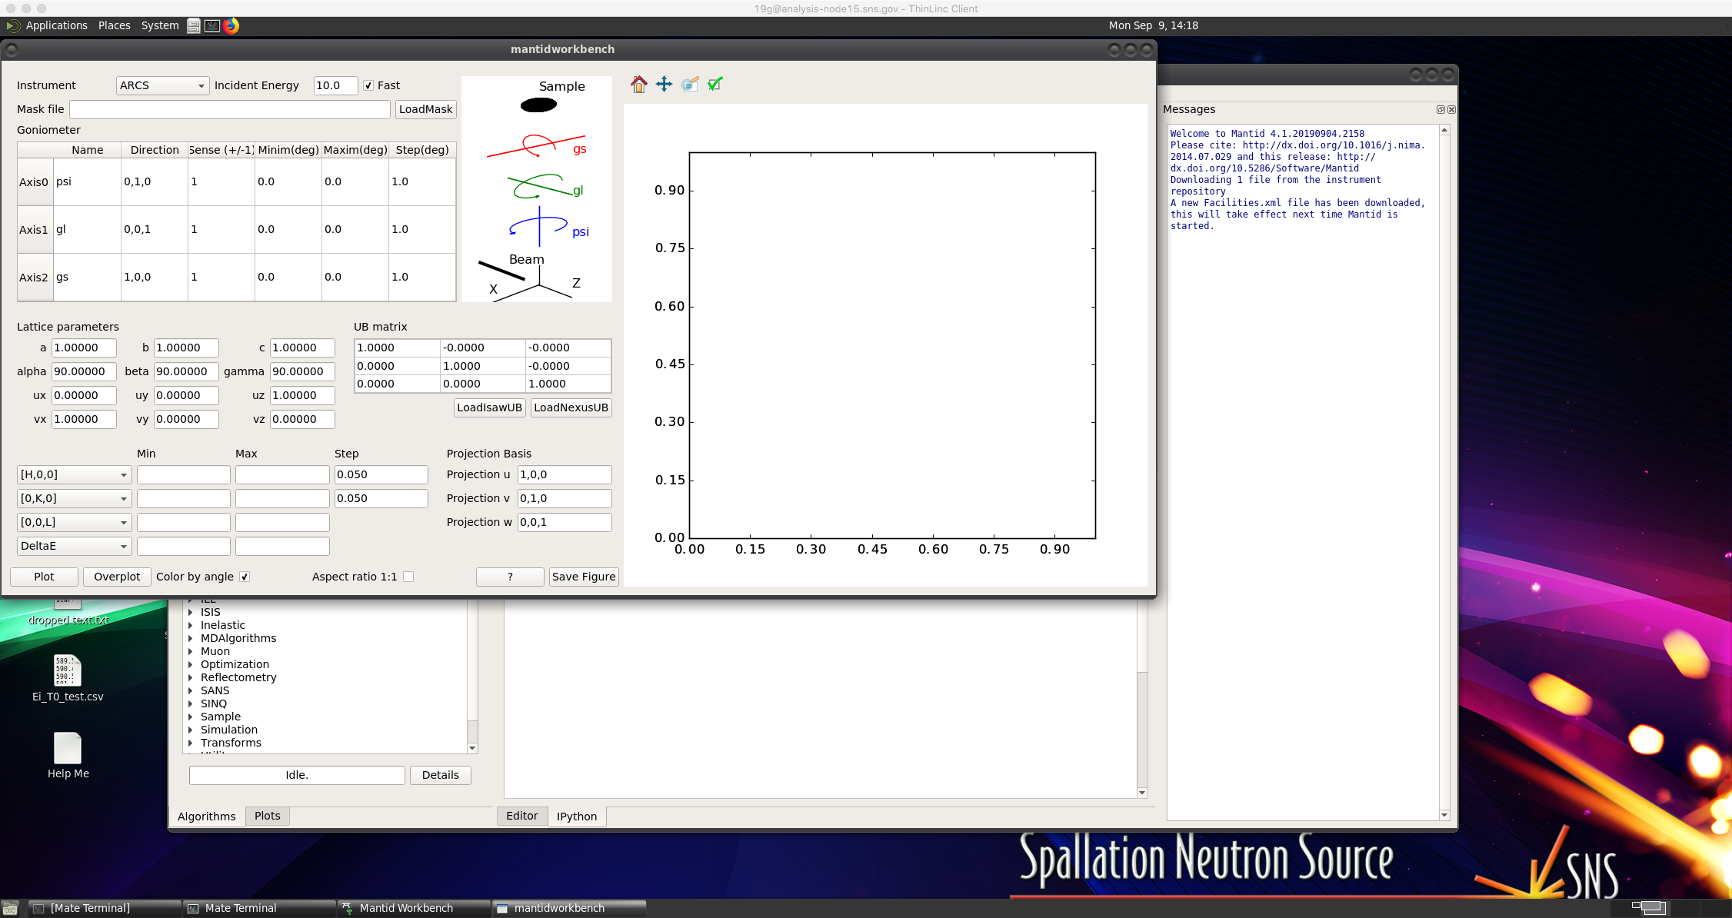Open the Instrument ARCS dropdown

click(162, 85)
